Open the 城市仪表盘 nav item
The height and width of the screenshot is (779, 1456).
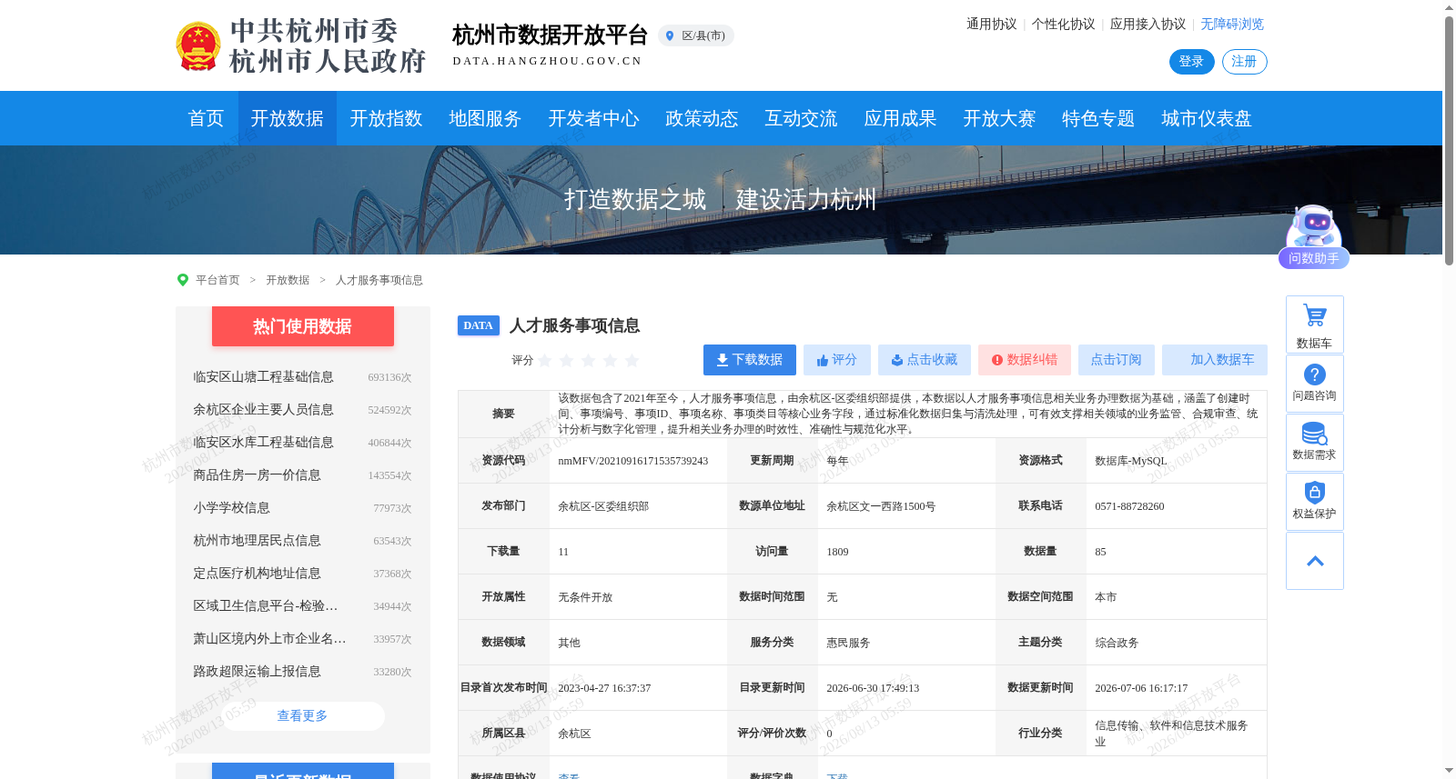click(1207, 118)
